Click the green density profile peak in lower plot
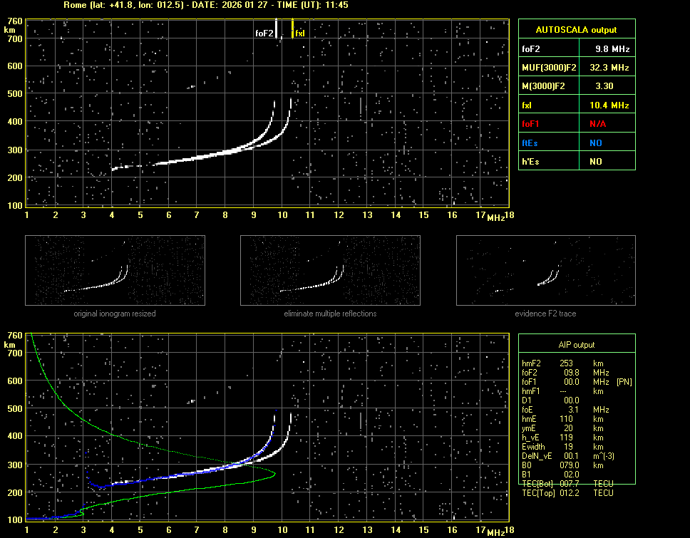690x538 pixels. pyautogui.click(x=274, y=473)
